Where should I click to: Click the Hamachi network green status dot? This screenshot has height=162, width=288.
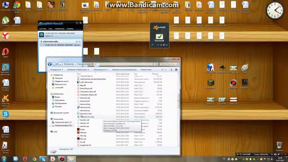pos(41,41)
